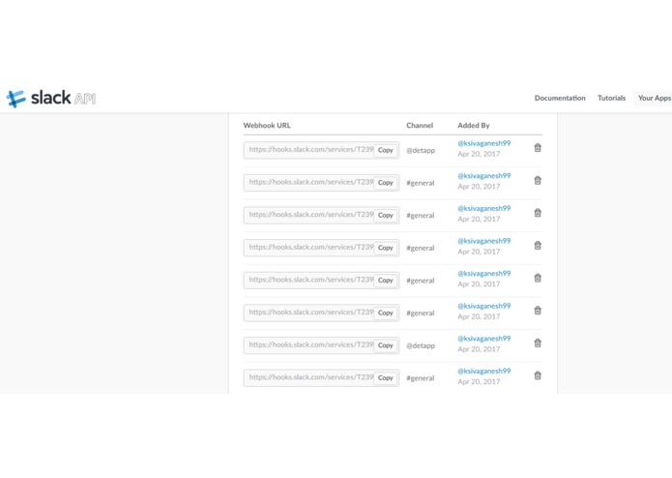Select the @detapp channel in the first row
Viewport: 672px width, 478px height.
[x=421, y=151]
